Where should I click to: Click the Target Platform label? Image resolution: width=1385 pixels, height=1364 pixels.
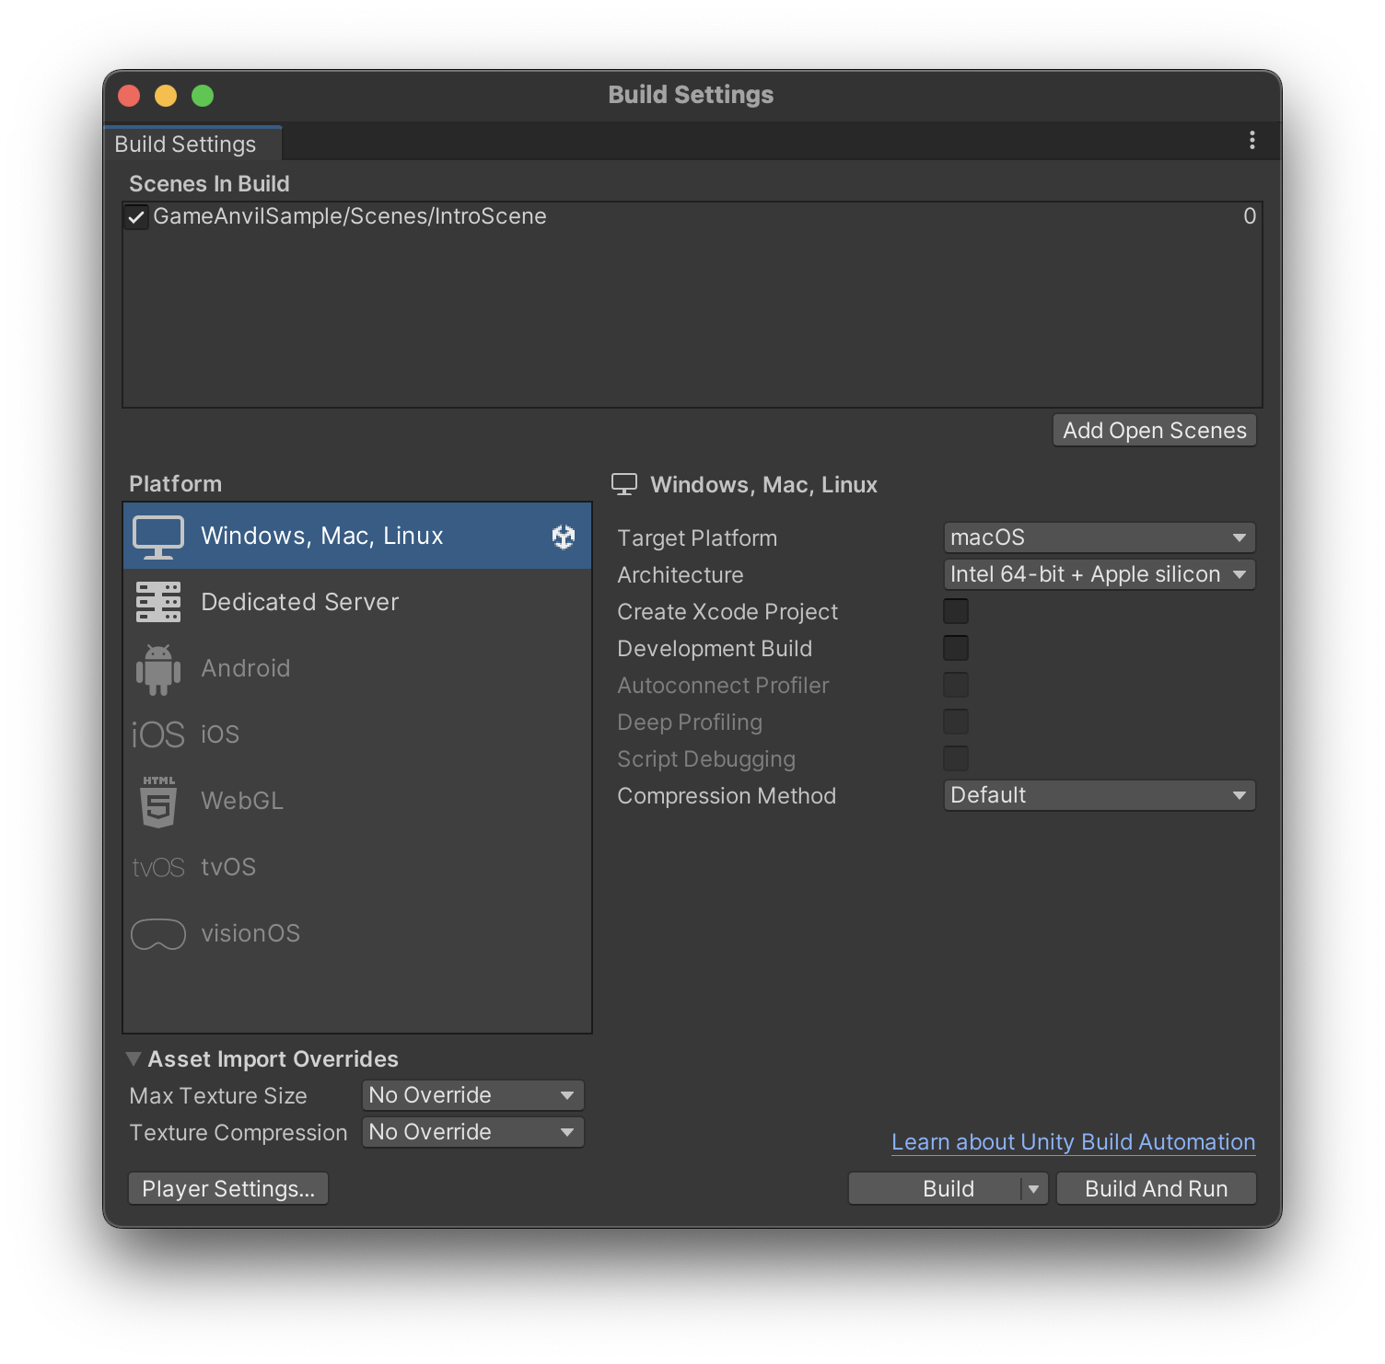(697, 538)
